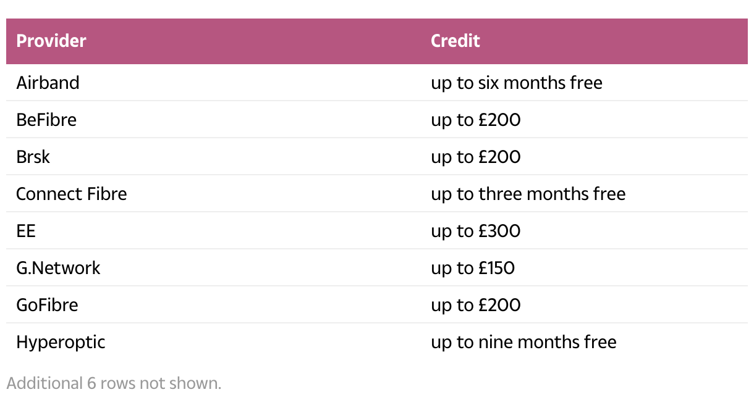Viewport: 754px width, 400px height.
Task: Select the BeFibre provider cell
Action: point(46,120)
